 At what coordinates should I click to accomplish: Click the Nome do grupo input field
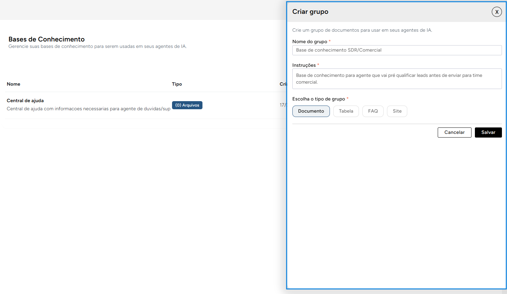pos(397,50)
